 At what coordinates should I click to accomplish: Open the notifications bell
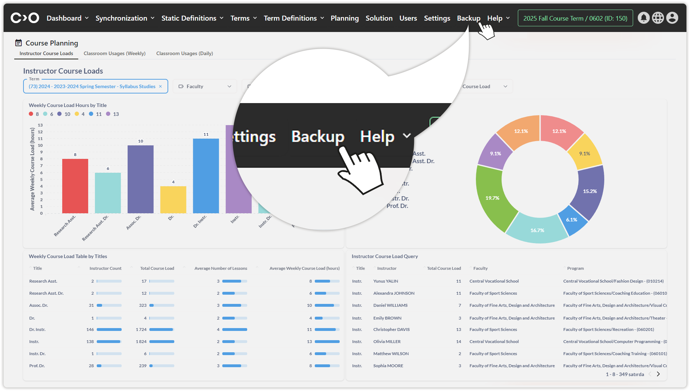click(643, 18)
